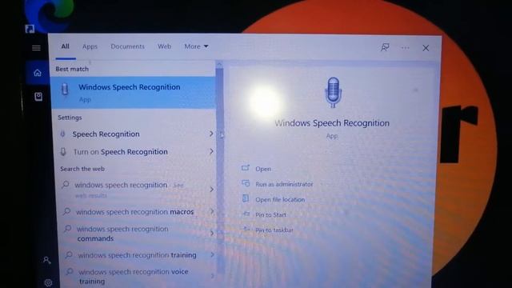Click Pin to Start

click(270, 215)
